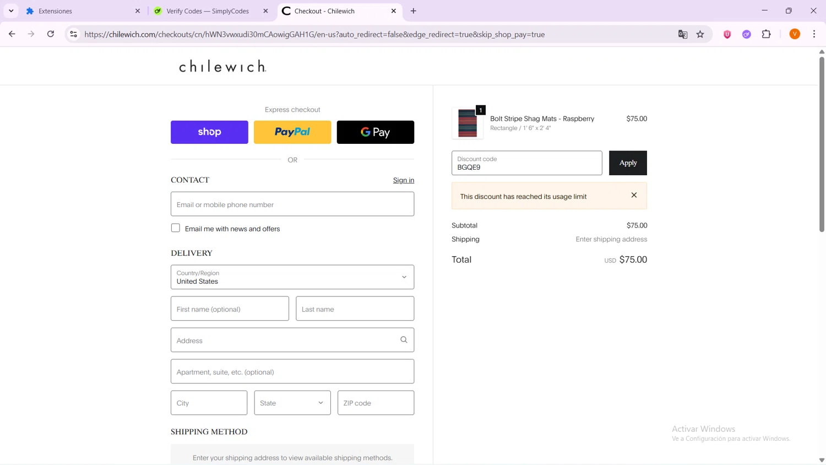Click scrollbar up arrow
Image resolution: width=826 pixels, height=465 pixels.
click(x=822, y=52)
